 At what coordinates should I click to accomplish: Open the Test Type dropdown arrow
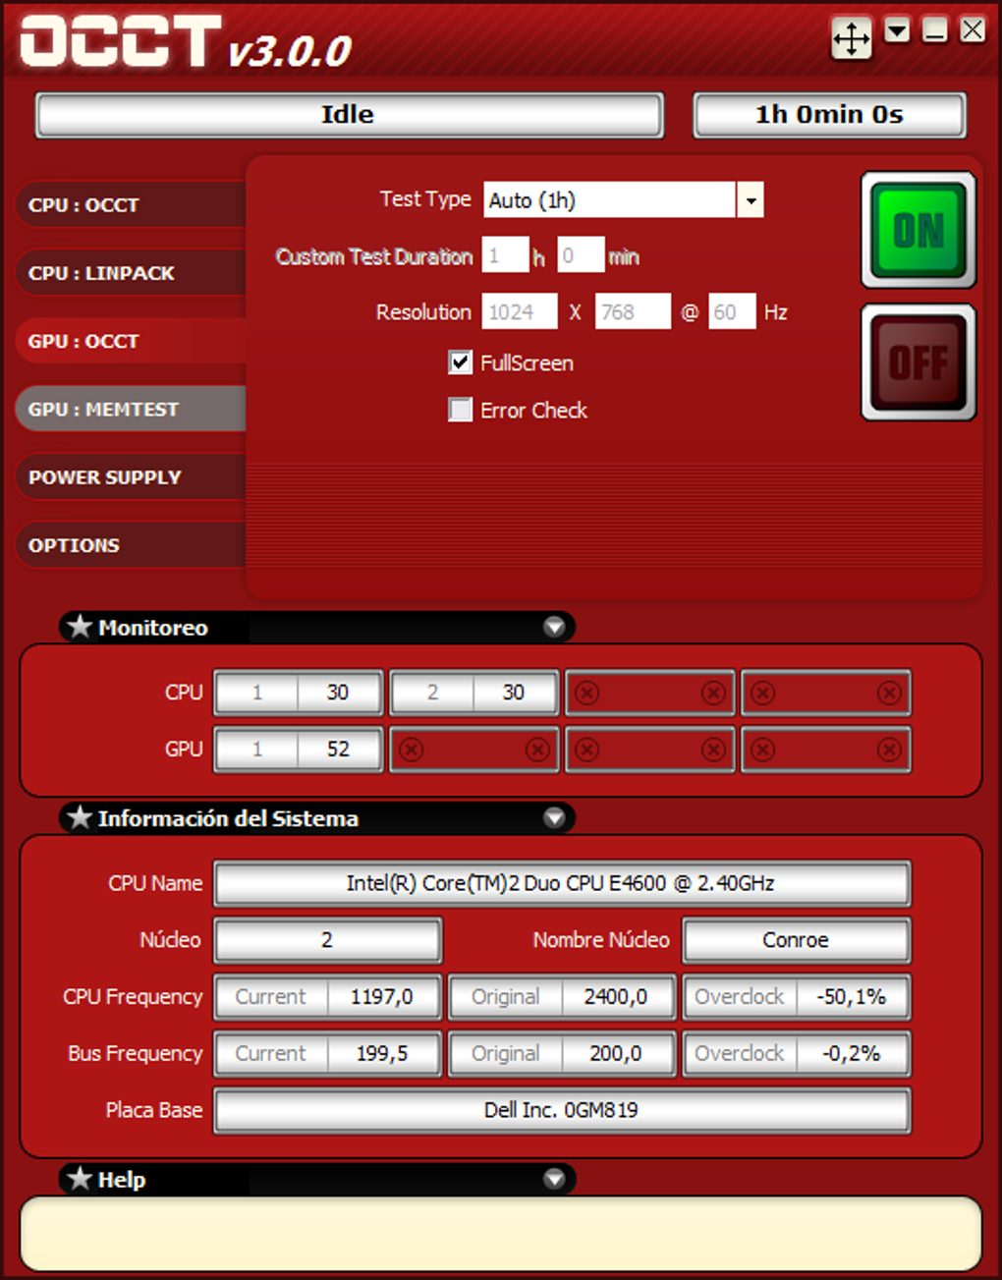point(751,200)
